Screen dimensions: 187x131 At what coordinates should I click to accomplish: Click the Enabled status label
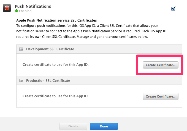point(25,11)
